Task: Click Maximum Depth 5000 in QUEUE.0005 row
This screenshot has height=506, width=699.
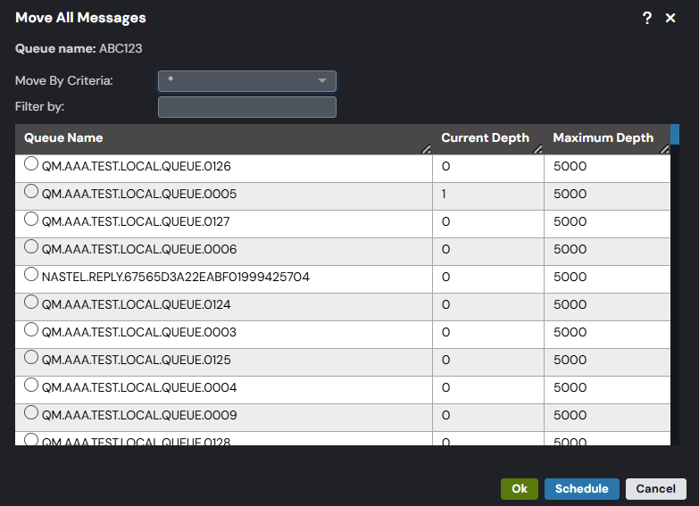Action: [x=570, y=194]
